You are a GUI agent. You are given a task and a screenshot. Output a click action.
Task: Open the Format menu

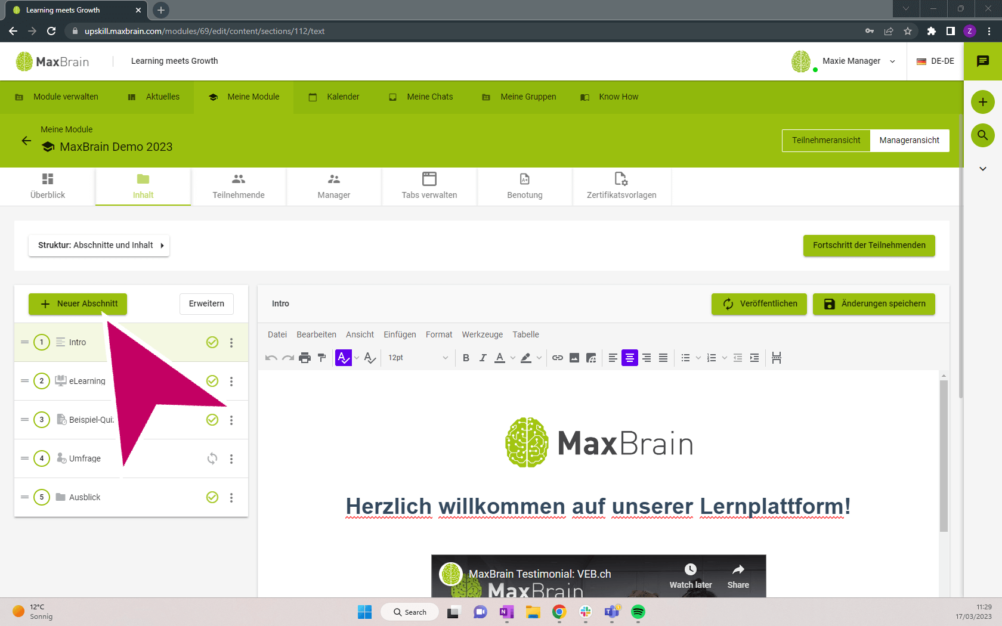(x=439, y=334)
